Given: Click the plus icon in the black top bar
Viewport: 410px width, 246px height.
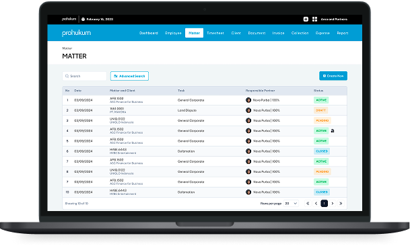Looking at the screenshot, I should (x=306, y=19).
